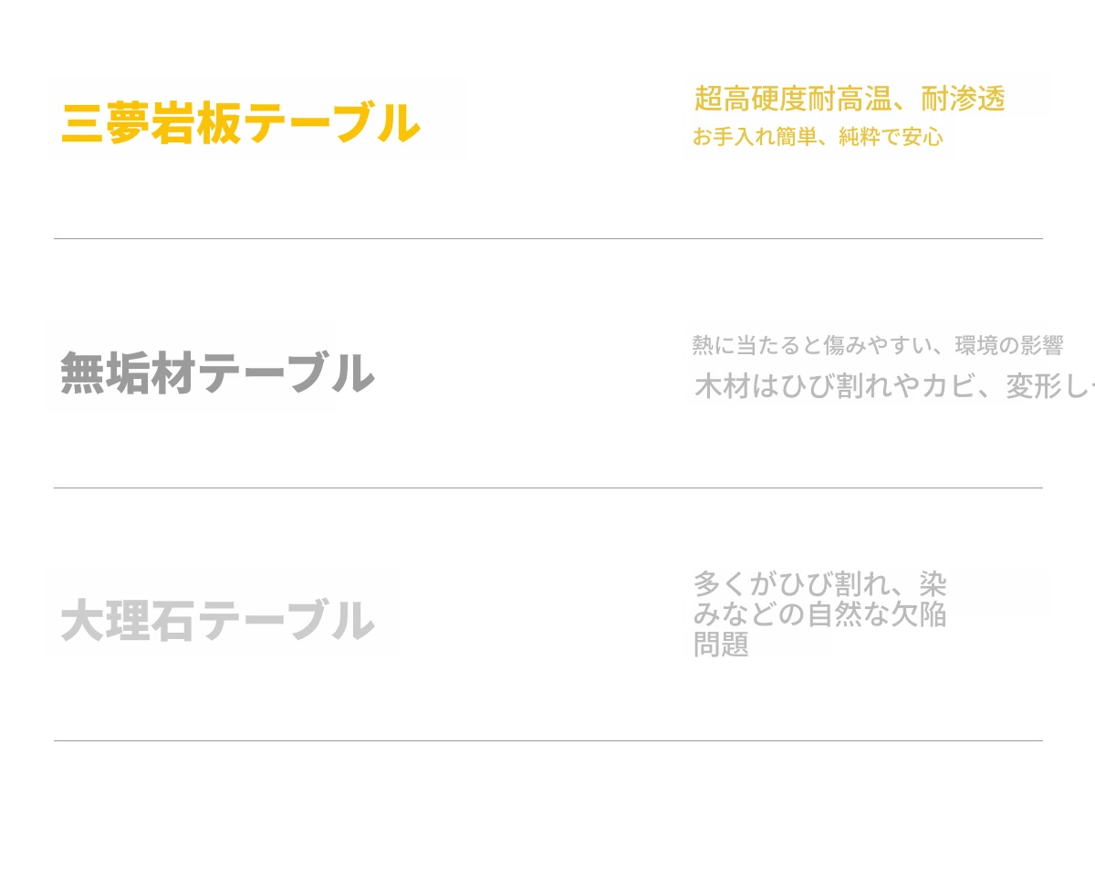Select the 多くがひび割れ、染 text line
1095x881 pixels.
[820, 582]
